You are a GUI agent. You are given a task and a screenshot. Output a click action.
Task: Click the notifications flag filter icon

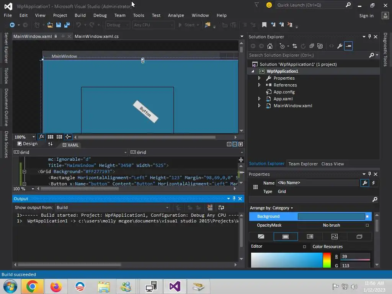[257, 5]
